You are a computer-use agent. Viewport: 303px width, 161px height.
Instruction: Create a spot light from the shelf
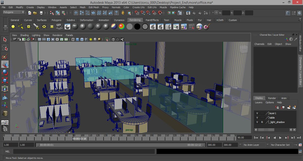coord(36,26)
